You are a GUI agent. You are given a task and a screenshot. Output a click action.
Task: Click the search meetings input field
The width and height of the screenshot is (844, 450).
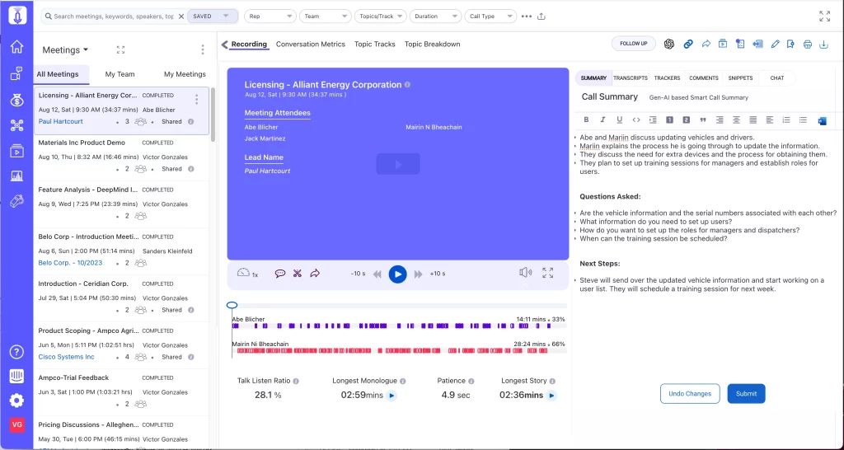114,16
